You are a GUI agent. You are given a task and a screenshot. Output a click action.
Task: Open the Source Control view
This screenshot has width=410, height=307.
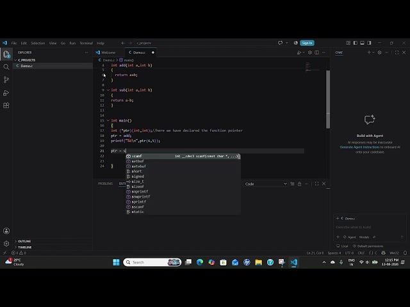pyautogui.click(x=6, y=80)
